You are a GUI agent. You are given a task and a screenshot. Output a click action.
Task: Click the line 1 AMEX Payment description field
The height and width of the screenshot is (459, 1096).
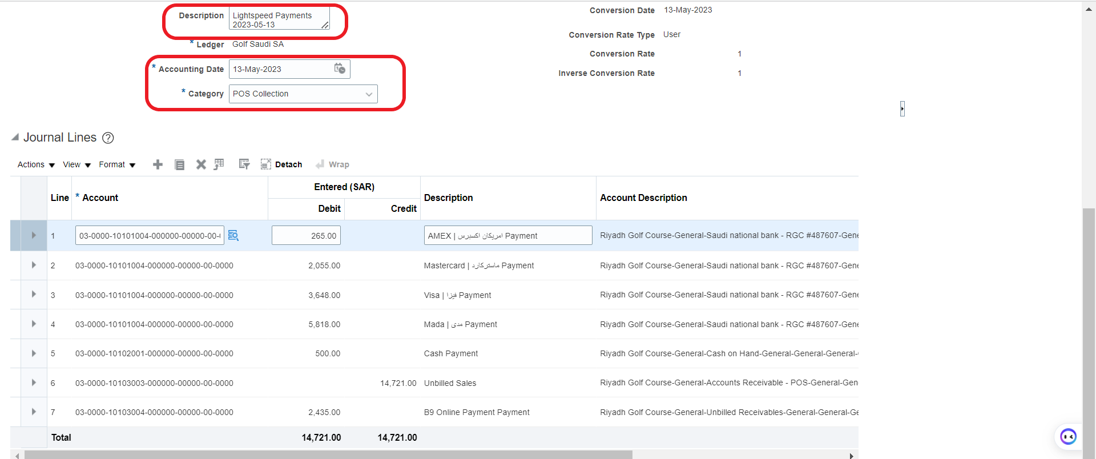pyautogui.click(x=508, y=235)
